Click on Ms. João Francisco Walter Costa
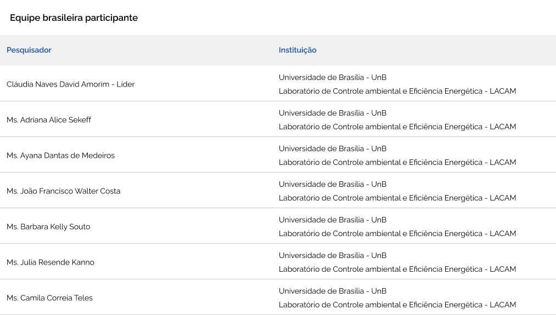Screen dimensions: 556x315 pyautogui.click(x=63, y=191)
